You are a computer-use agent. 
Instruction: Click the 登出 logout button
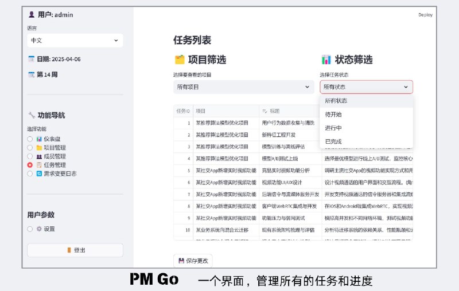pos(75,250)
